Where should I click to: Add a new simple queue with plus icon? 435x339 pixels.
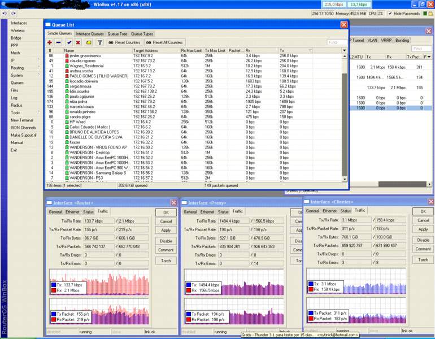coord(50,42)
